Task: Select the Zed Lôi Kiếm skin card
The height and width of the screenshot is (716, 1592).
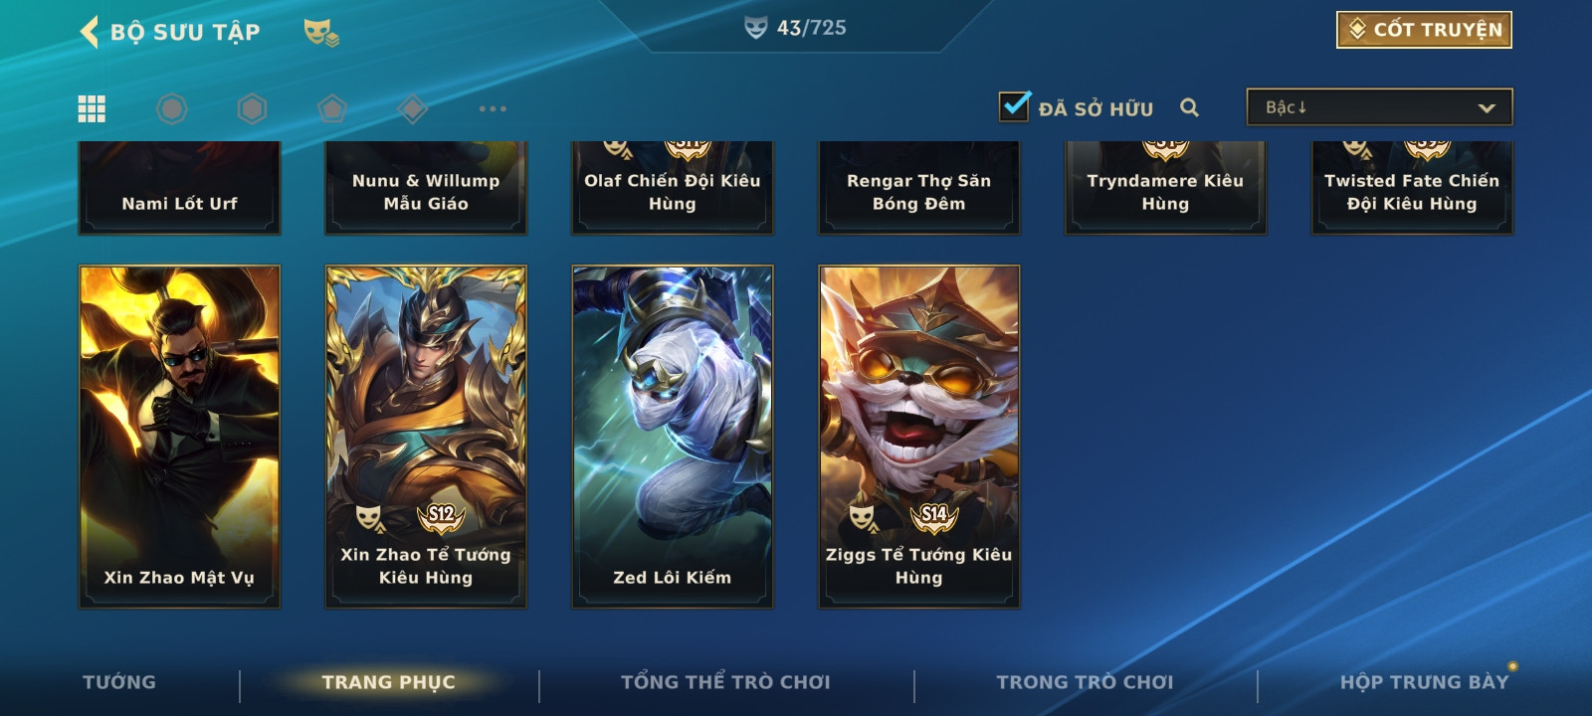Action: point(673,437)
